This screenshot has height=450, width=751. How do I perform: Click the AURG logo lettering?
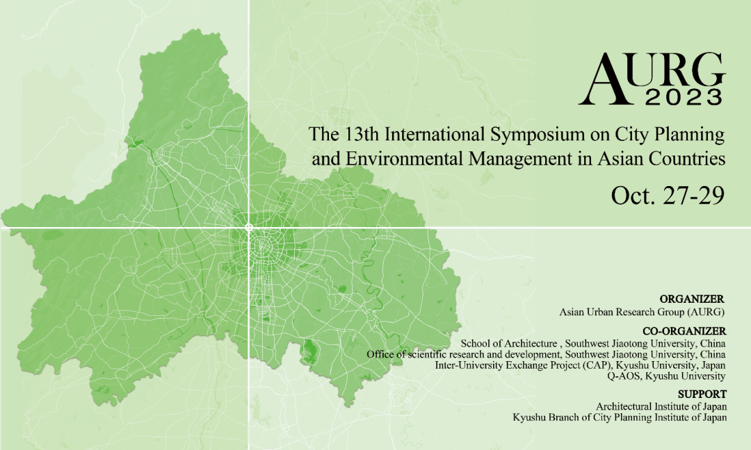656,76
